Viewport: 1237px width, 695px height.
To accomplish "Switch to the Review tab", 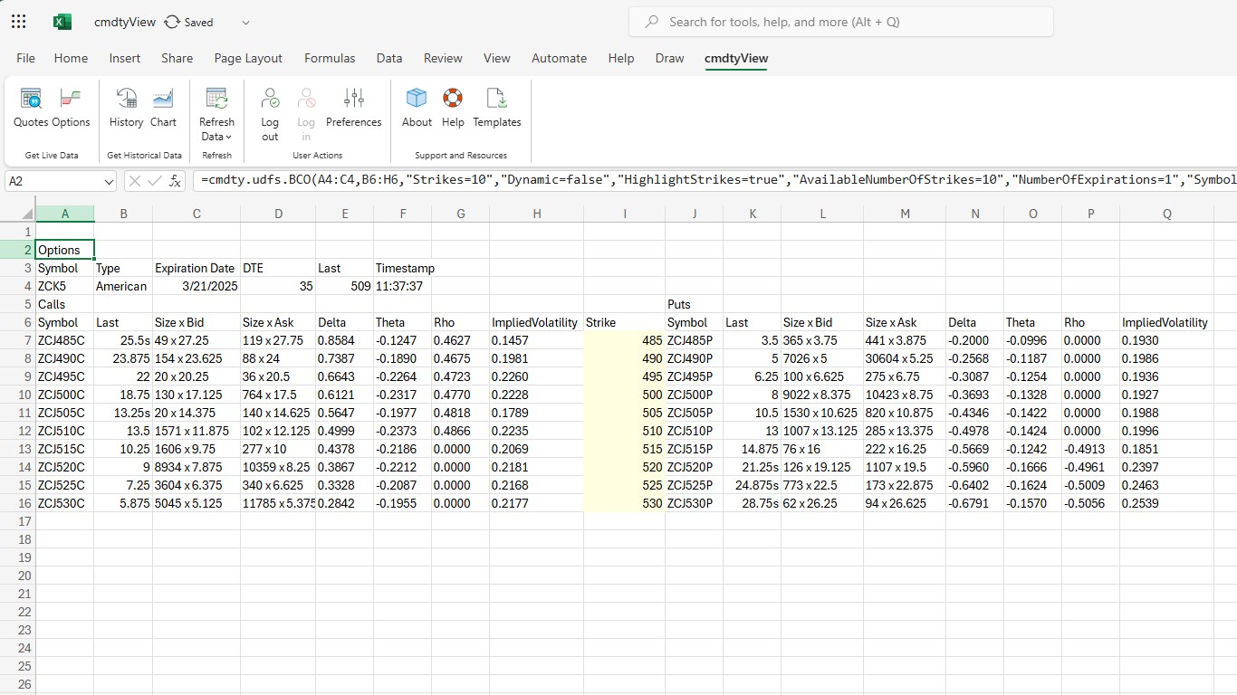I will 443,58.
